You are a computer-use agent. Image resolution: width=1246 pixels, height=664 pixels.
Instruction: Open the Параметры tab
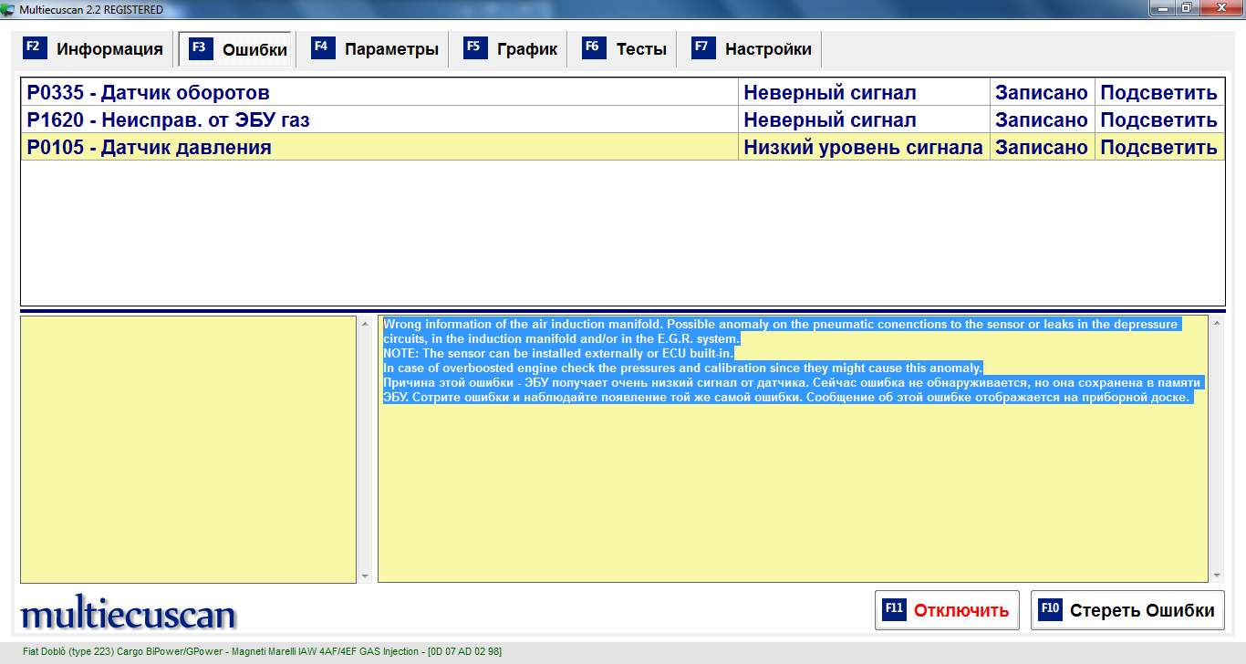click(x=390, y=49)
